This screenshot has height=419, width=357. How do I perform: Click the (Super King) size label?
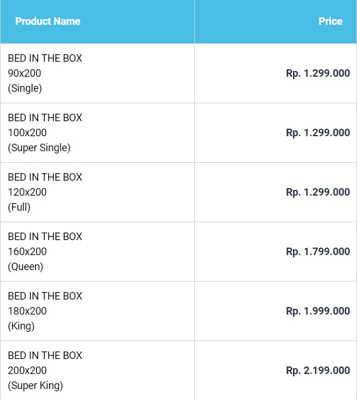[35, 386]
